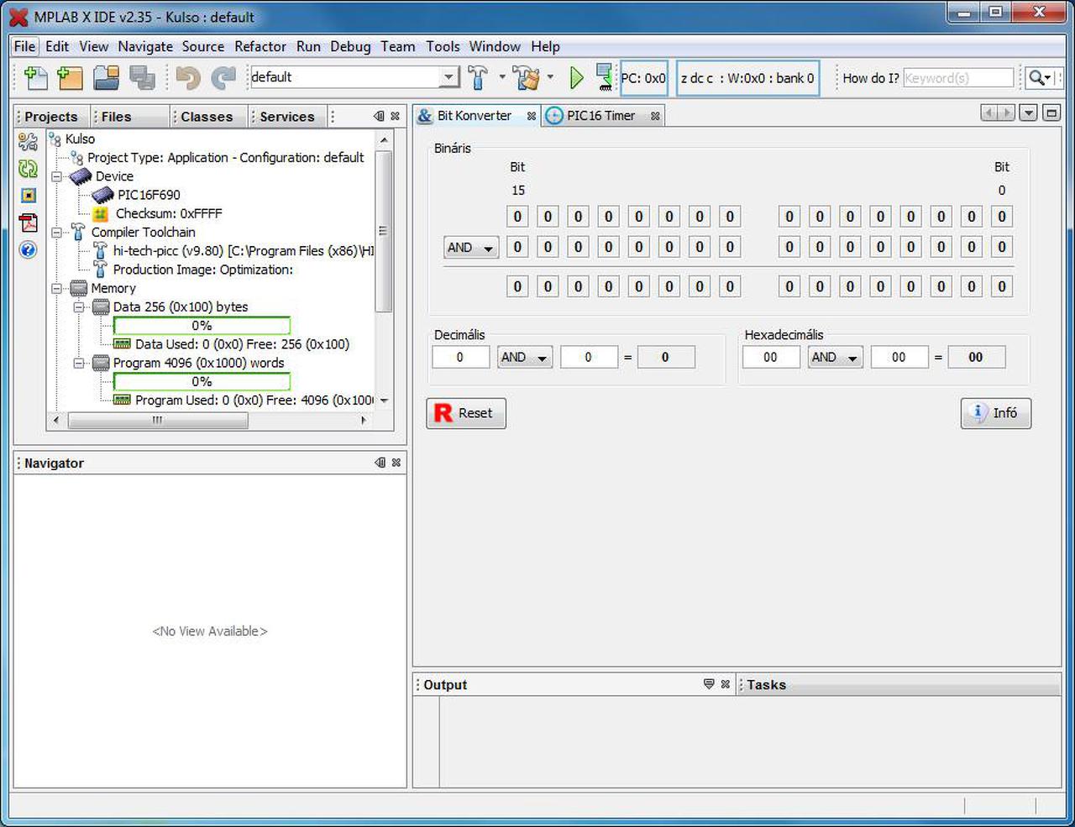The image size is (1075, 827).
Task: Close the Bit Konverter tab
Action: tap(531, 116)
